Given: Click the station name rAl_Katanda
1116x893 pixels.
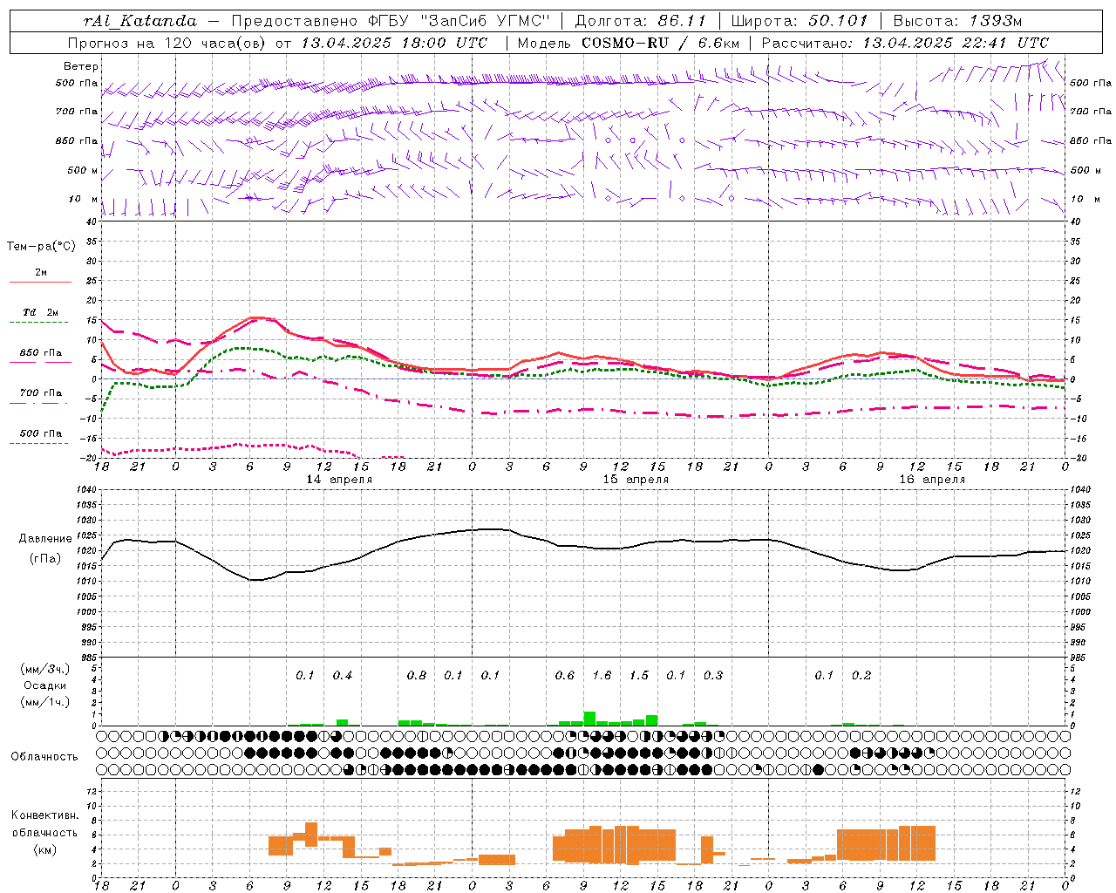Looking at the screenshot, I should pos(140,21).
